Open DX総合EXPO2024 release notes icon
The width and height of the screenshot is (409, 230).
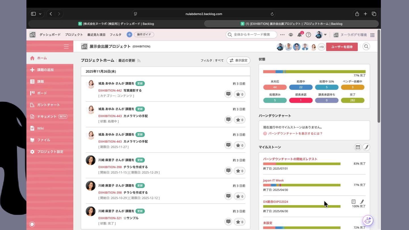tap(354, 202)
